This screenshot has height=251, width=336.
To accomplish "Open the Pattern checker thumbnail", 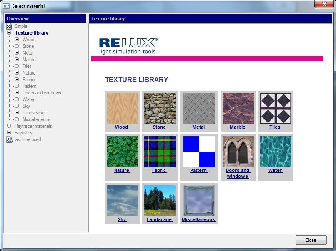I will tap(199, 152).
